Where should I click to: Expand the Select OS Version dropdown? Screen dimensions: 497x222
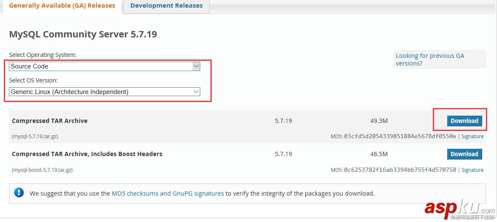tap(105, 91)
